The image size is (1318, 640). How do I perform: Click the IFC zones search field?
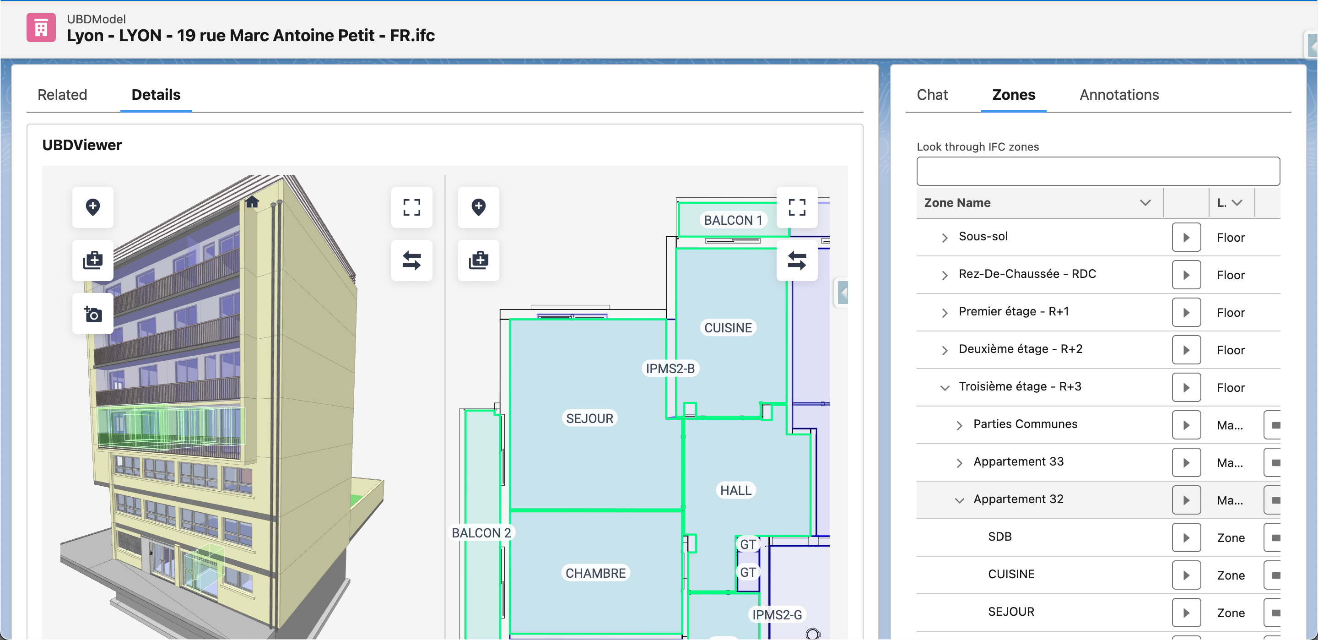[1097, 171]
